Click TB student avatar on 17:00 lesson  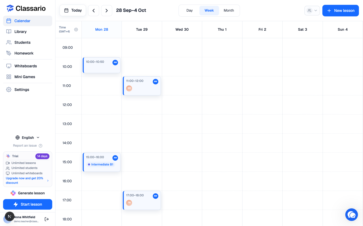[x=129, y=203]
